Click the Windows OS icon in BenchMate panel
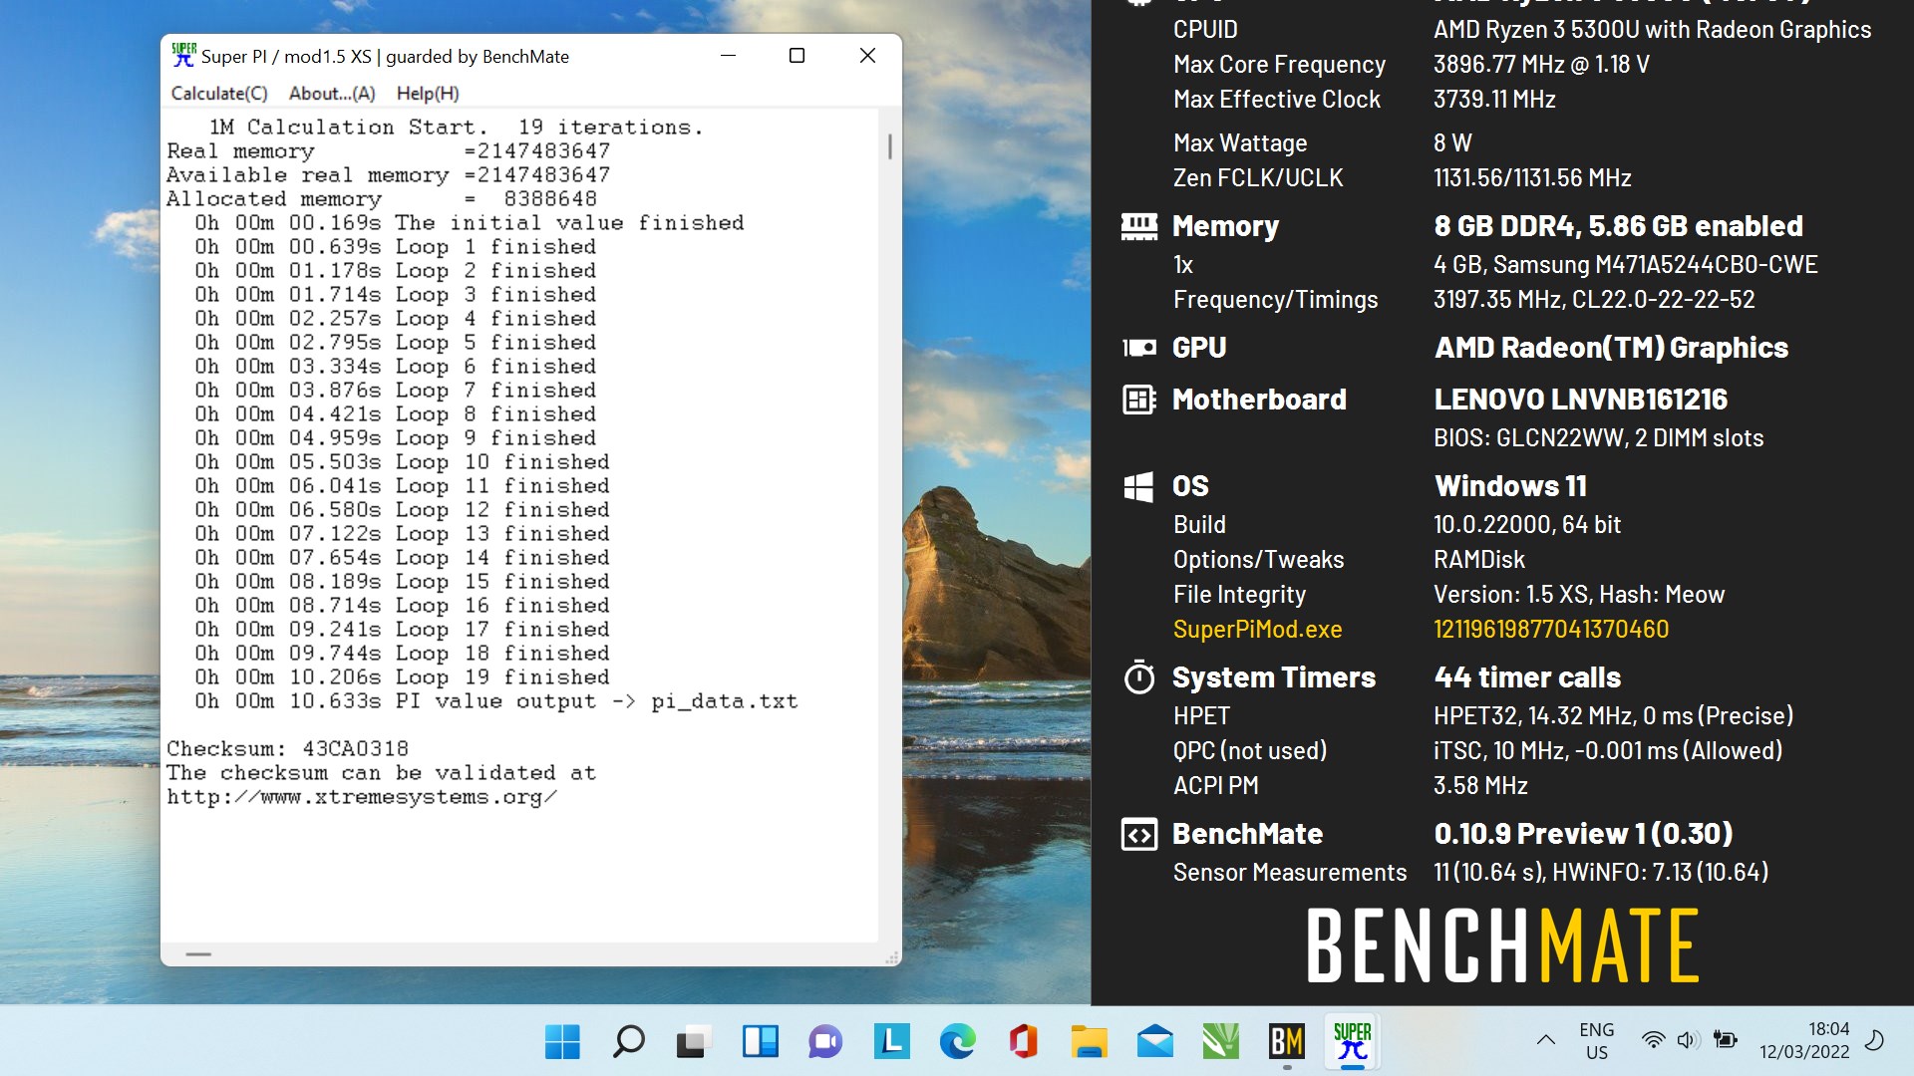Screen dimensions: 1914x1076 point(1138,486)
